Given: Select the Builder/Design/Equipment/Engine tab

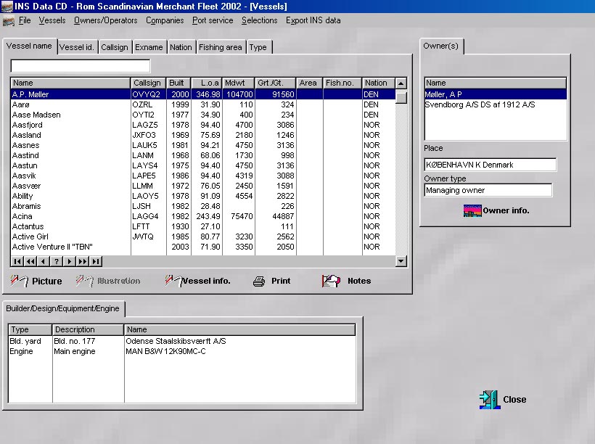Looking at the screenshot, I should [x=62, y=308].
